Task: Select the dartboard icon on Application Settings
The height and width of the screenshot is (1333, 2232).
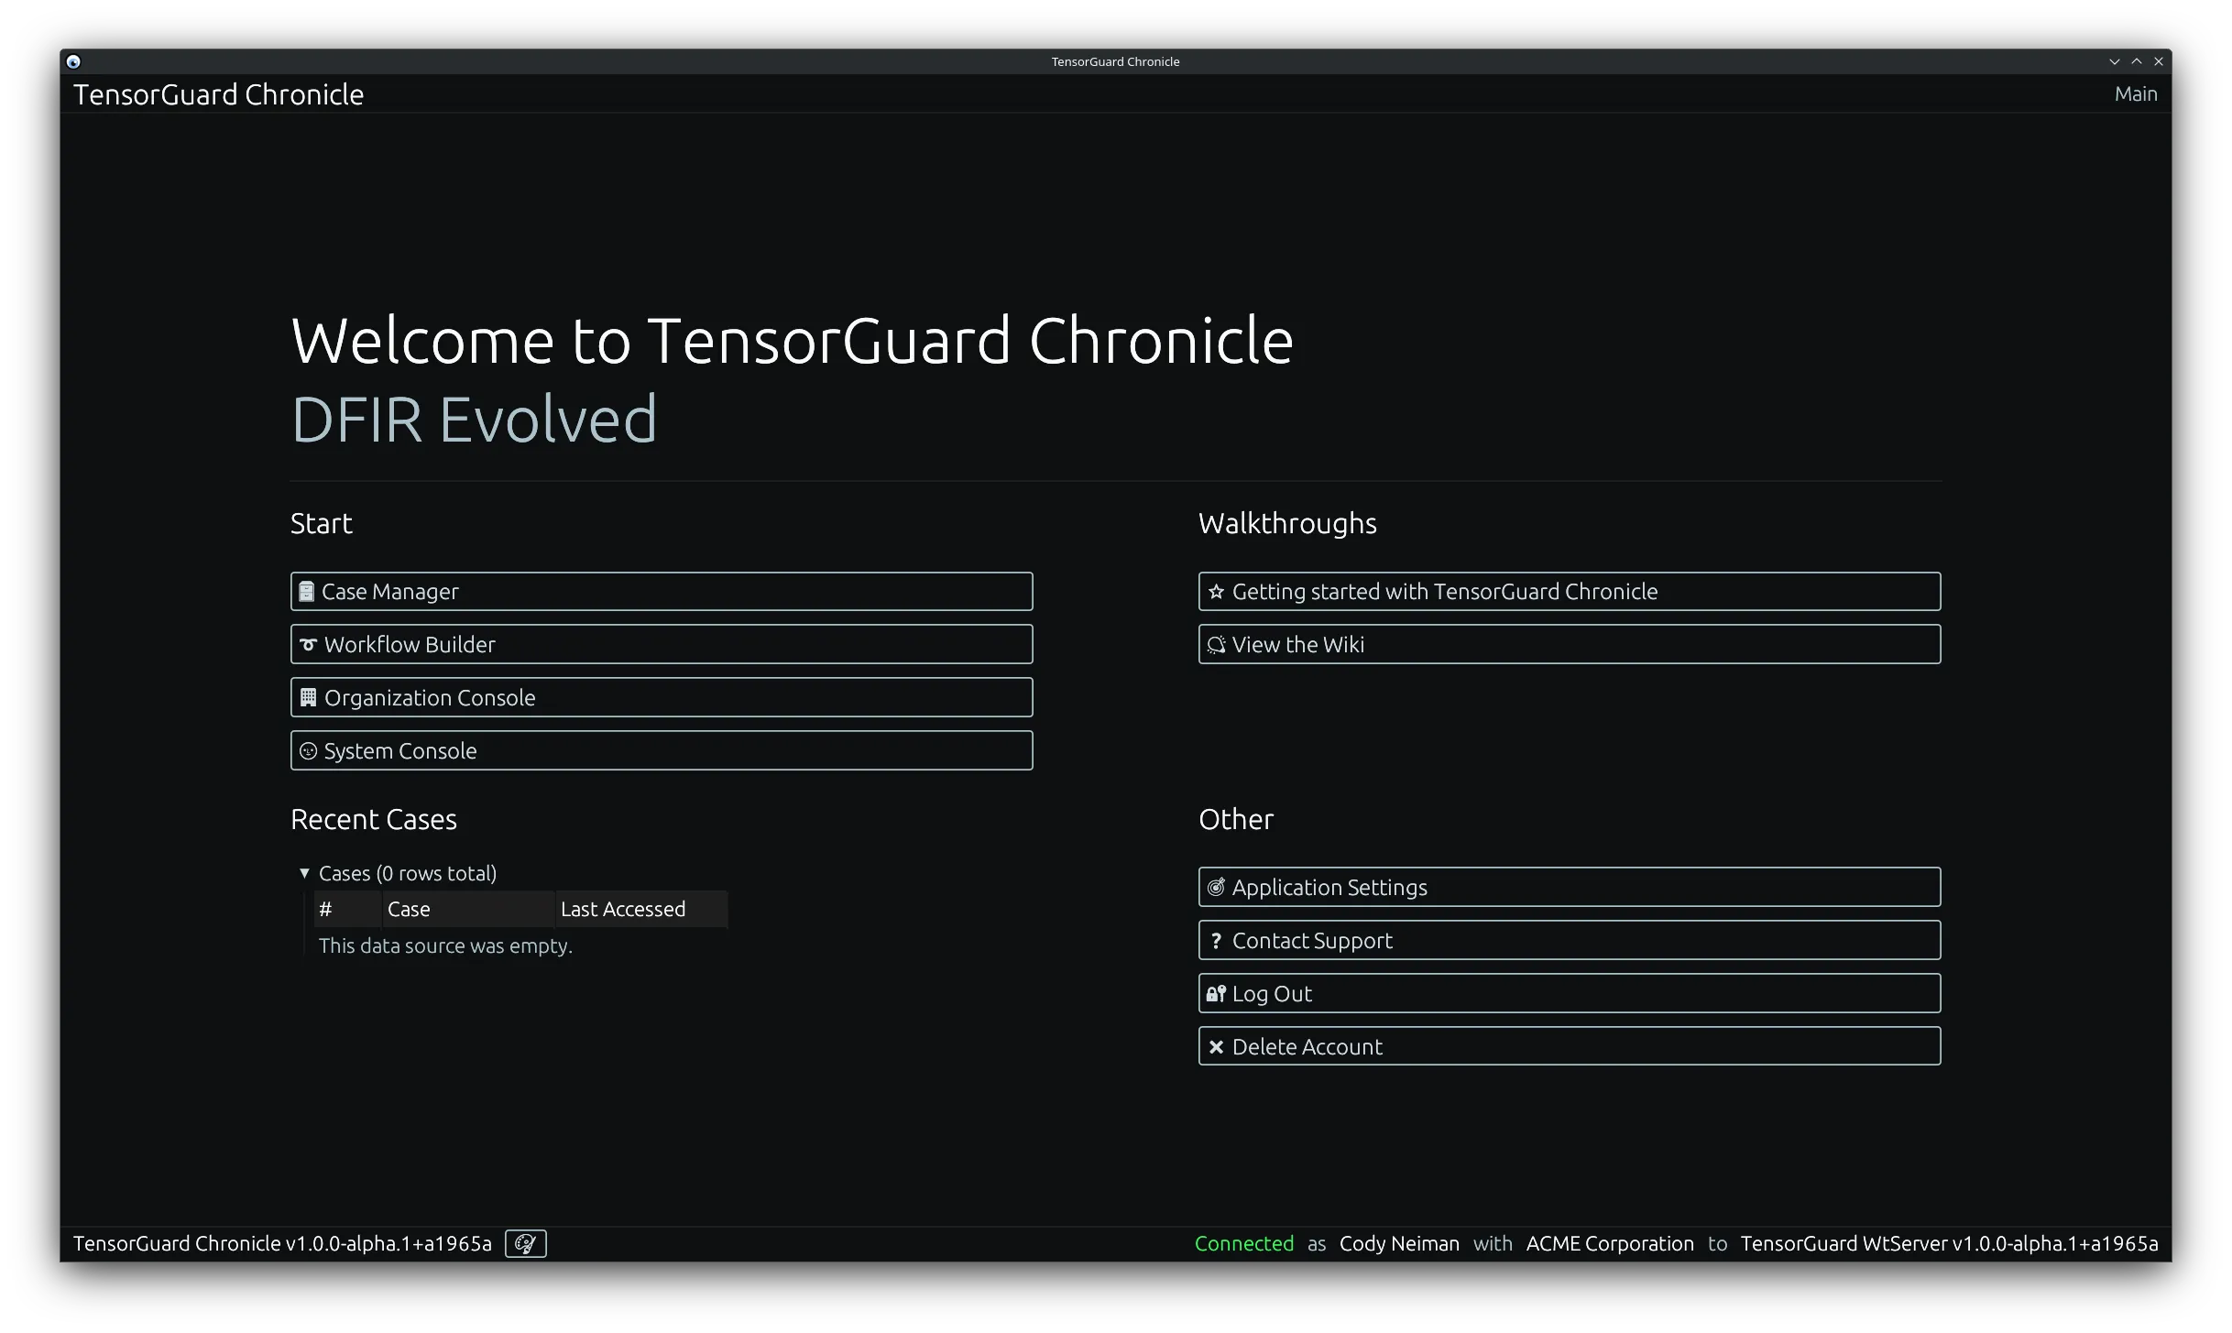Action: pyautogui.click(x=1215, y=886)
